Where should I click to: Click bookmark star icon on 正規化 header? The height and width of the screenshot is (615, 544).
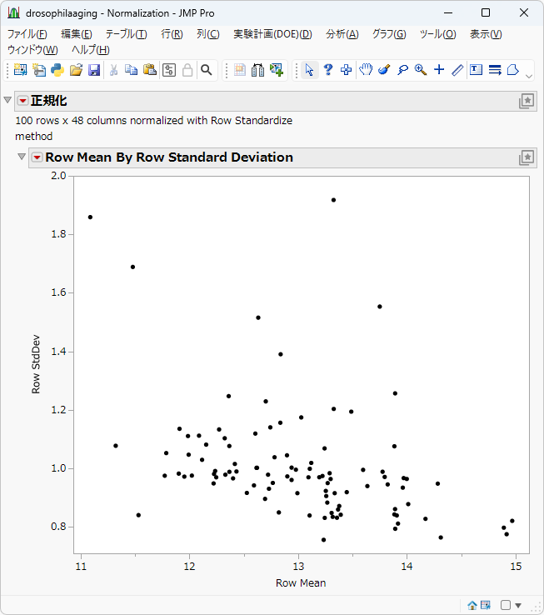point(527,101)
